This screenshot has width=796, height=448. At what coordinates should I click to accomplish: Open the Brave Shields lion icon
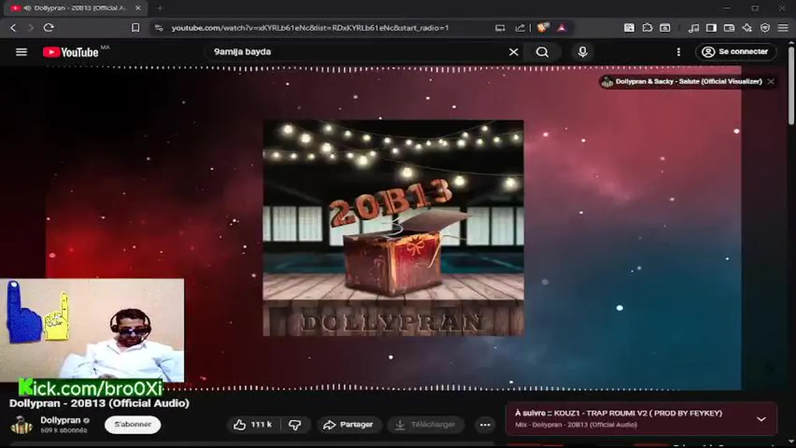pyautogui.click(x=543, y=27)
